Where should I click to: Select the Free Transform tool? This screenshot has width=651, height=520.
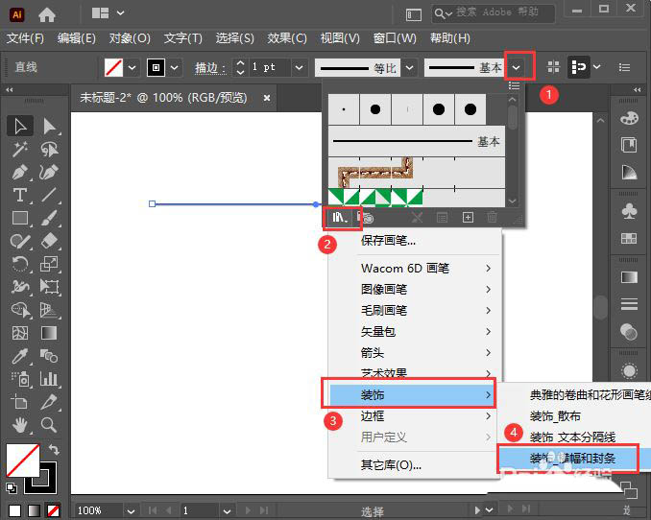tap(49, 286)
